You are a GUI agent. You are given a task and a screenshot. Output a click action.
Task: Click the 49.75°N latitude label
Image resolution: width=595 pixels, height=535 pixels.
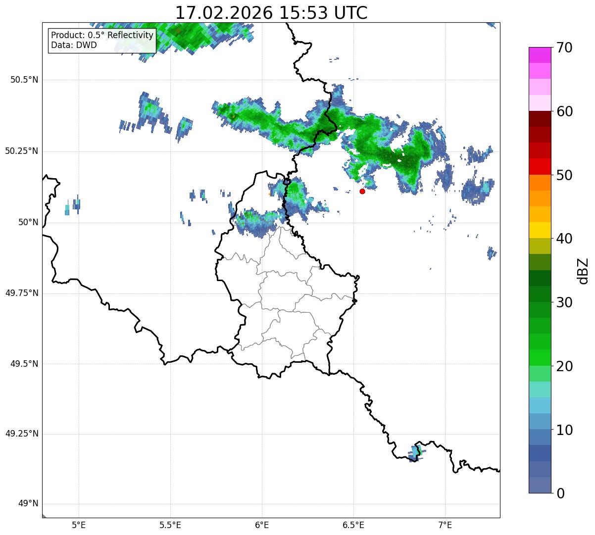pos(21,293)
